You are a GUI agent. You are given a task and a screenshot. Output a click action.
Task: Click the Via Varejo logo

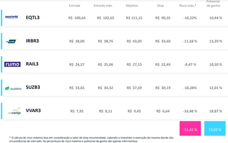[14, 111]
